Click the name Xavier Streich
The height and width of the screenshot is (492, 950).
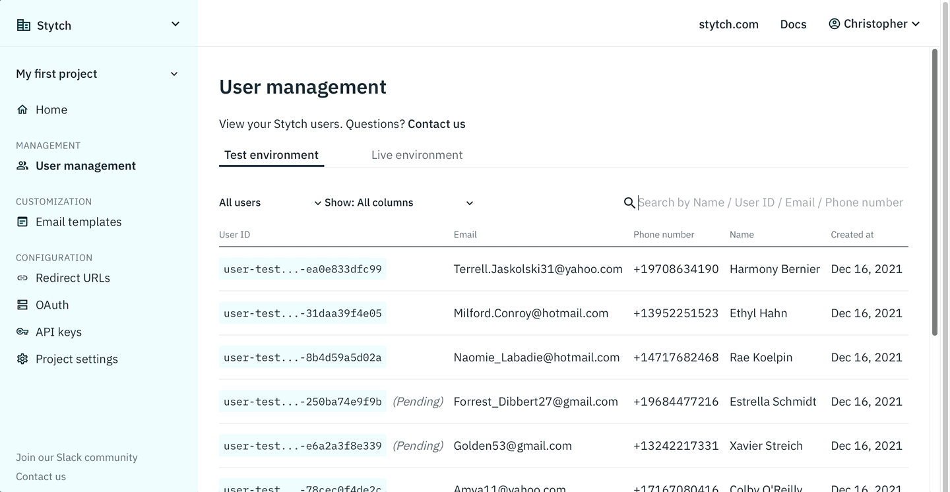(x=766, y=446)
